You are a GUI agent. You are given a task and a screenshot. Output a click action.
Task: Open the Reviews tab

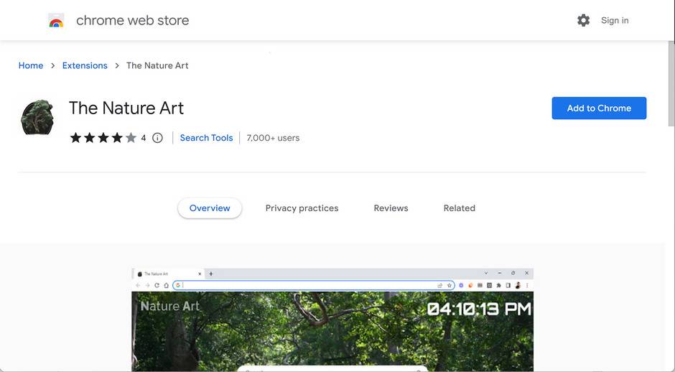pos(391,208)
